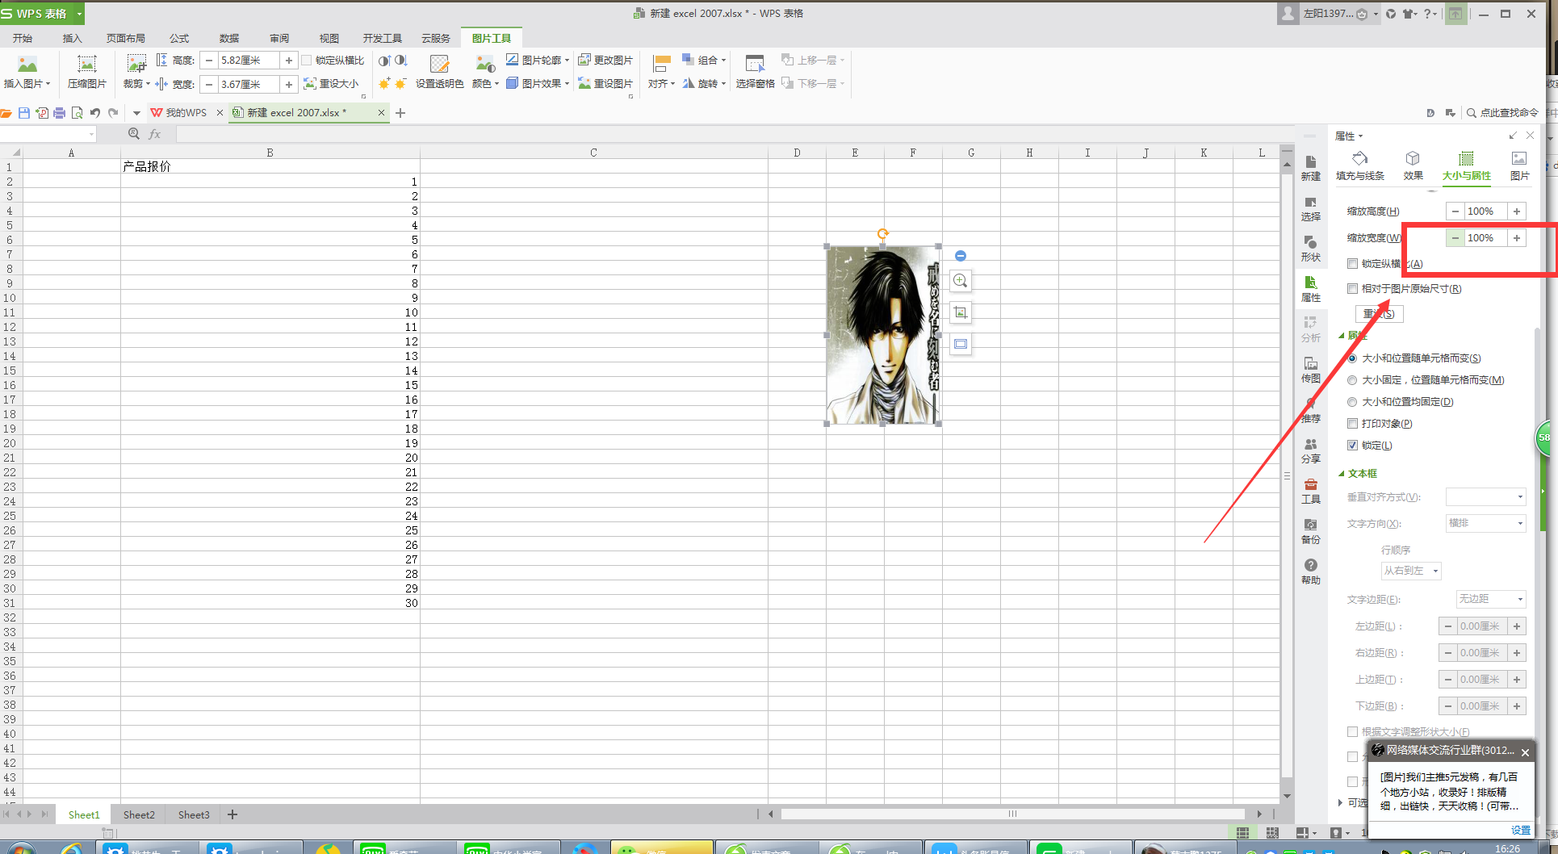This screenshot has height=854, width=1558.
Task: Click 缩放宽度 100% input field
Action: click(1485, 238)
